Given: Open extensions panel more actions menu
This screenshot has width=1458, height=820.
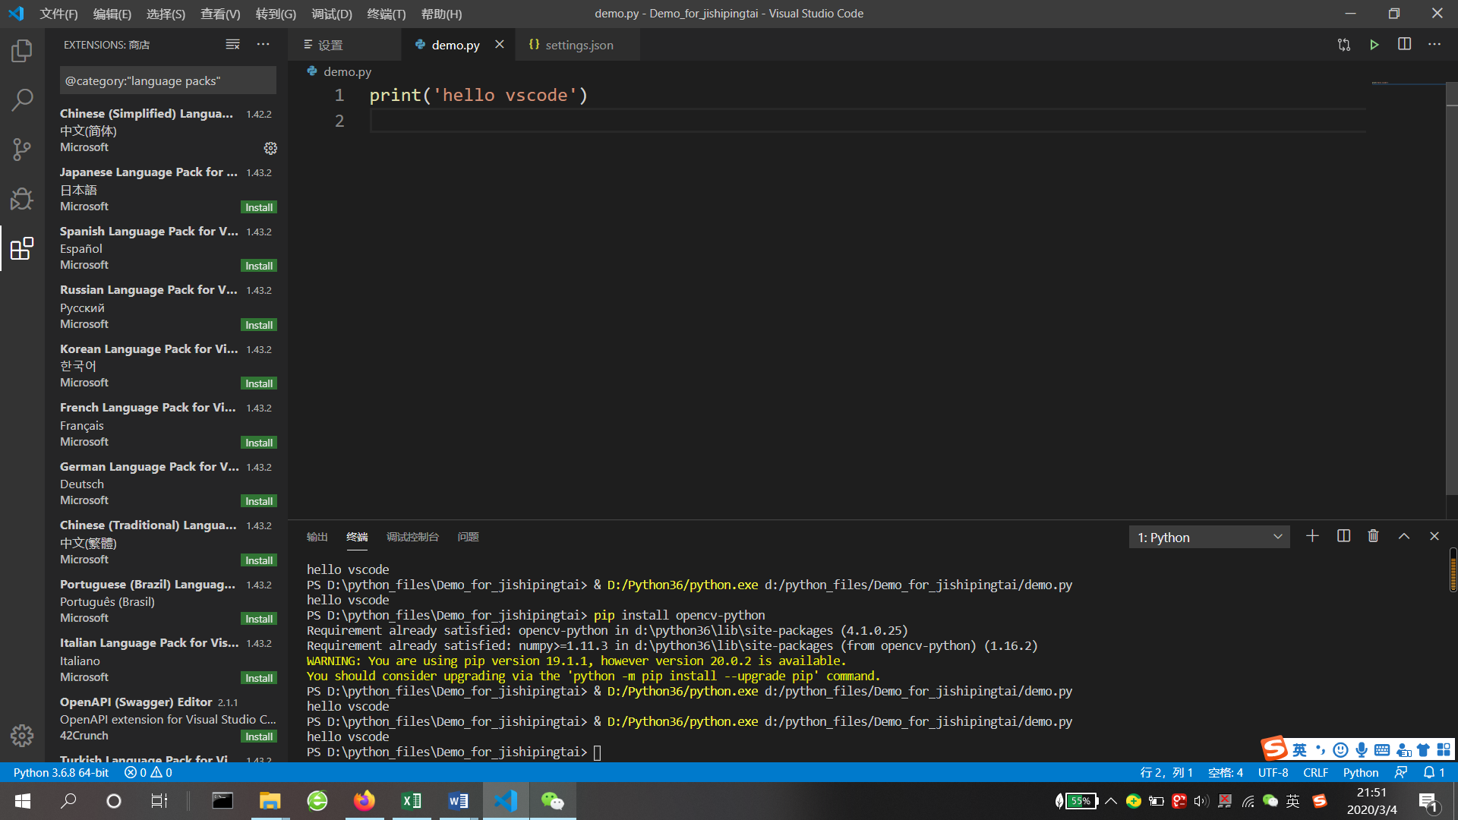Looking at the screenshot, I should click(x=263, y=45).
